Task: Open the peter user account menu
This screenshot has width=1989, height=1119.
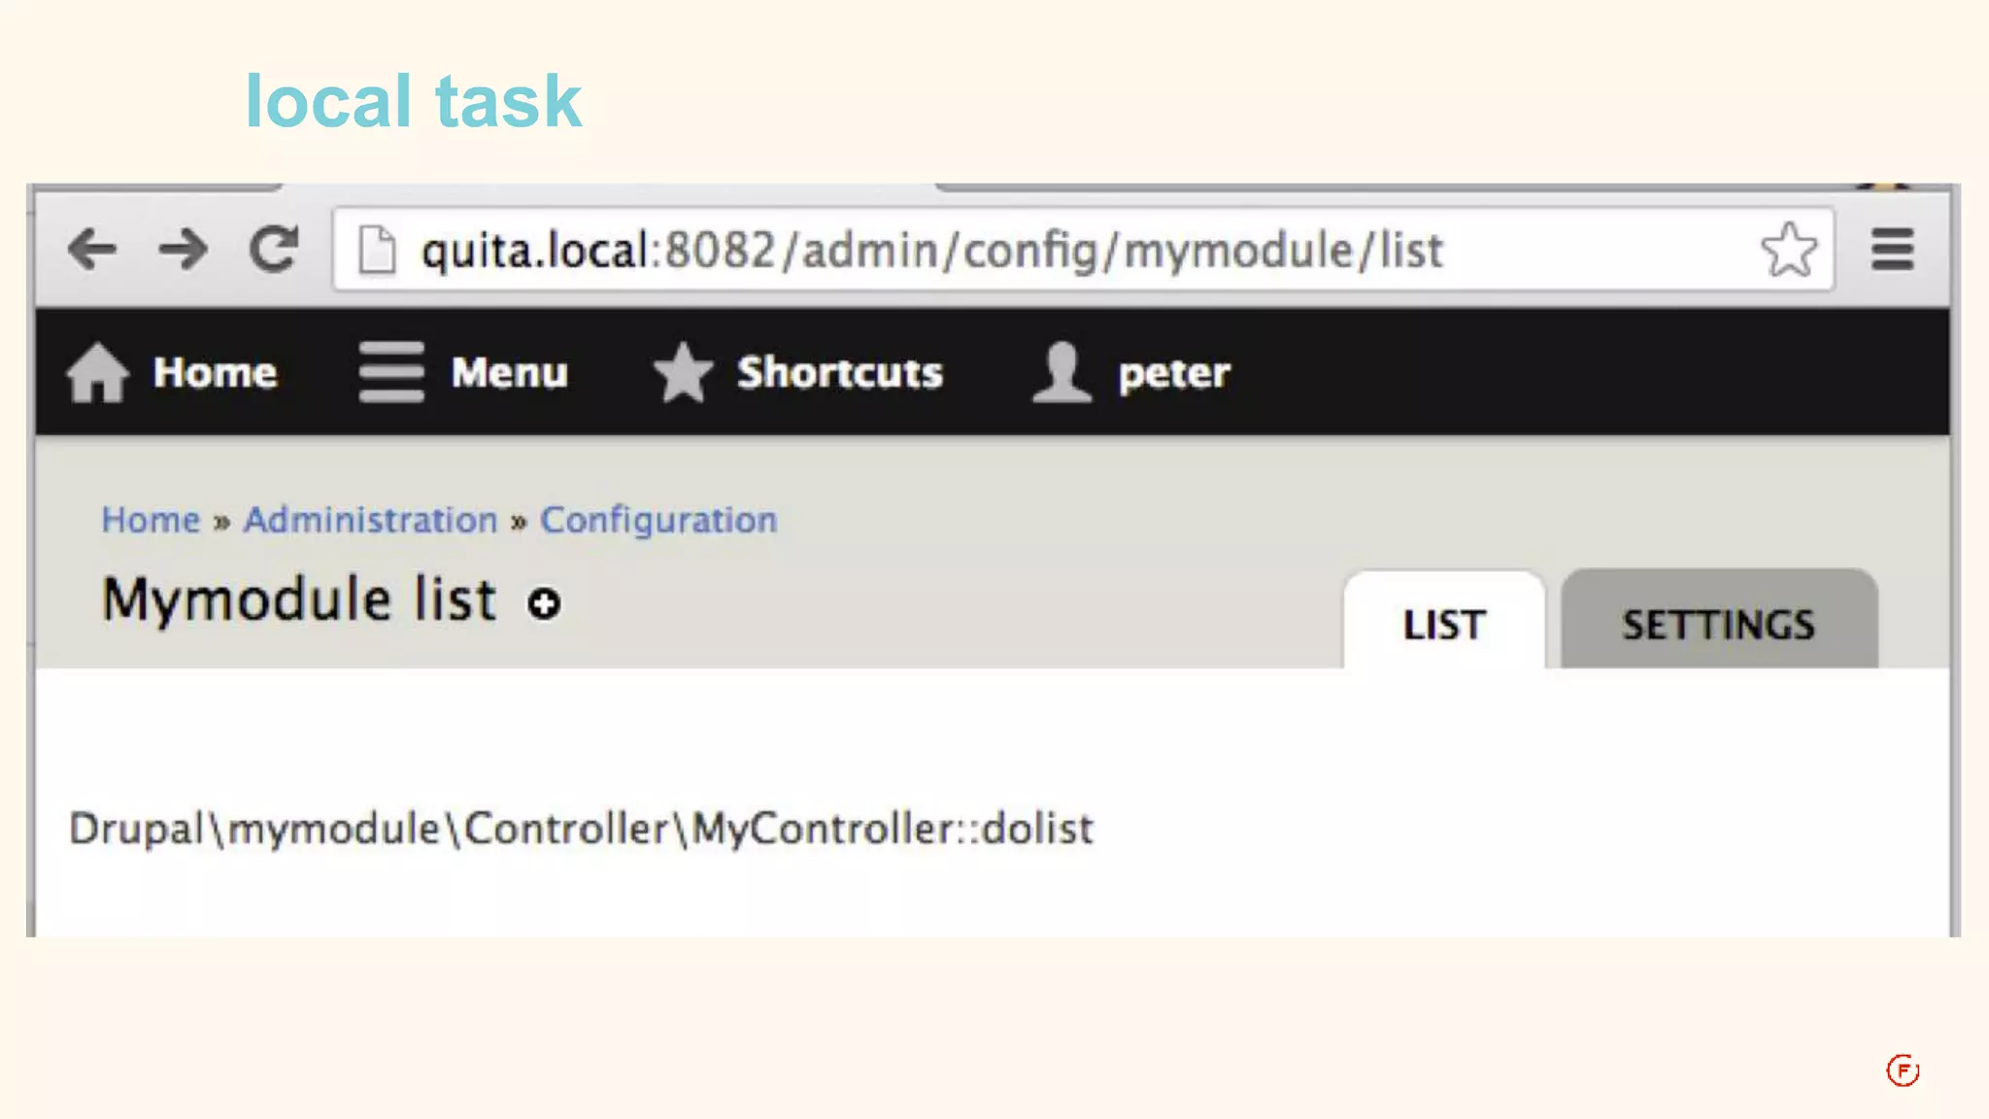Action: pos(1130,372)
